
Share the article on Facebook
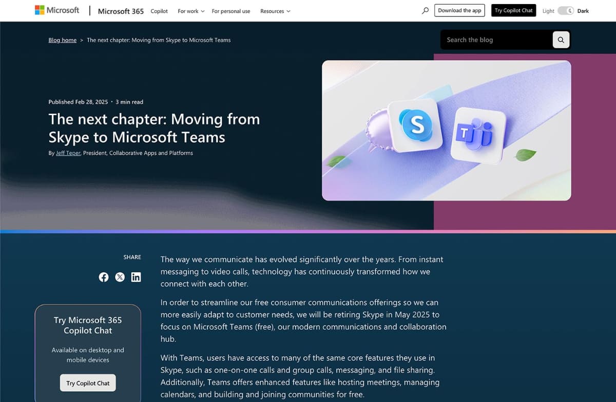104,277
